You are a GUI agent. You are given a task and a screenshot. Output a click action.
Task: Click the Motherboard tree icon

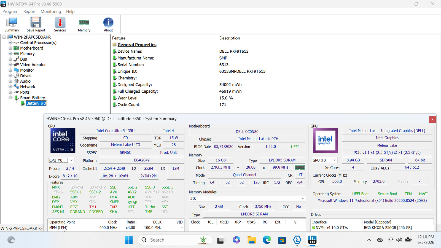click(16, 48)
